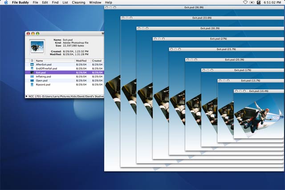
Task: Click the Exit.psd (33.6%) window title bar
Action: tap(202, 18)
